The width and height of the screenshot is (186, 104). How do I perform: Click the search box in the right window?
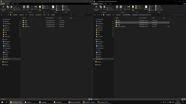tap(176, 15)
